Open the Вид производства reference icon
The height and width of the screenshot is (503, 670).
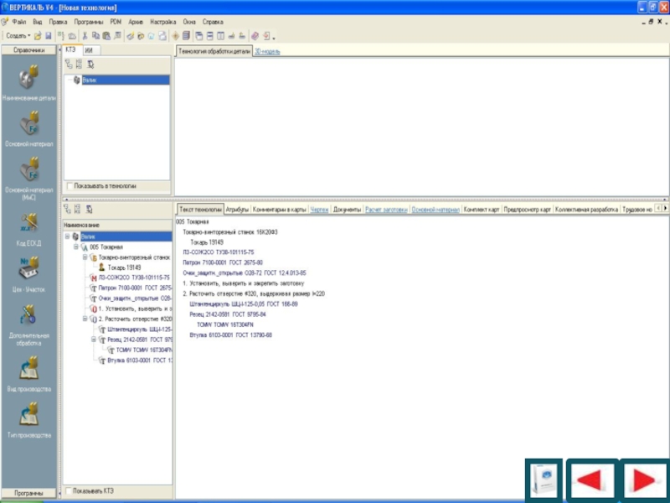coord(28,367)
